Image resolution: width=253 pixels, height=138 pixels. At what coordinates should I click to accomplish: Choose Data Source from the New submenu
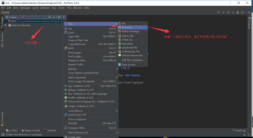click(x=132, y=64)
